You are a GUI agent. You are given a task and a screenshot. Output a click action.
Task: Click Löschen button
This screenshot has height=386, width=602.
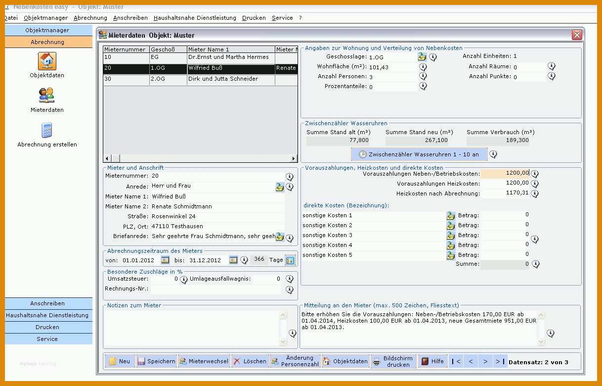tap(250, 361)
